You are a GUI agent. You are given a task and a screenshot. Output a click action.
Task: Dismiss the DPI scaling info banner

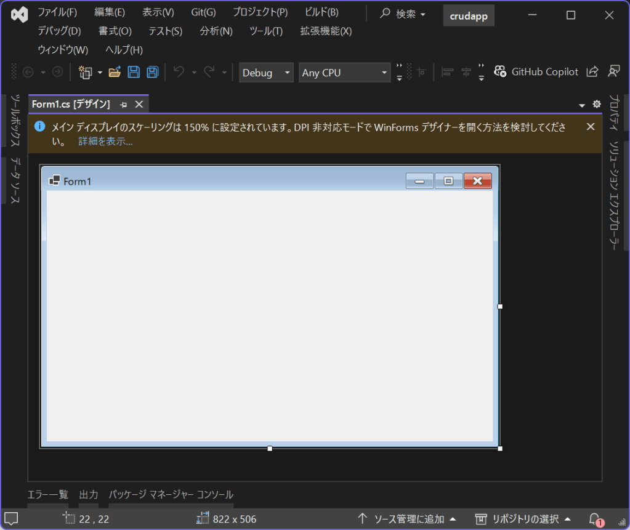[x=591, y=127]
